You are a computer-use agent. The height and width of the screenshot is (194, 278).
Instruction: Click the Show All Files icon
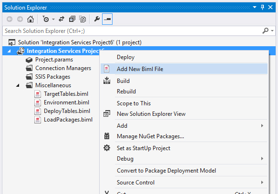[x=82, y=19]
